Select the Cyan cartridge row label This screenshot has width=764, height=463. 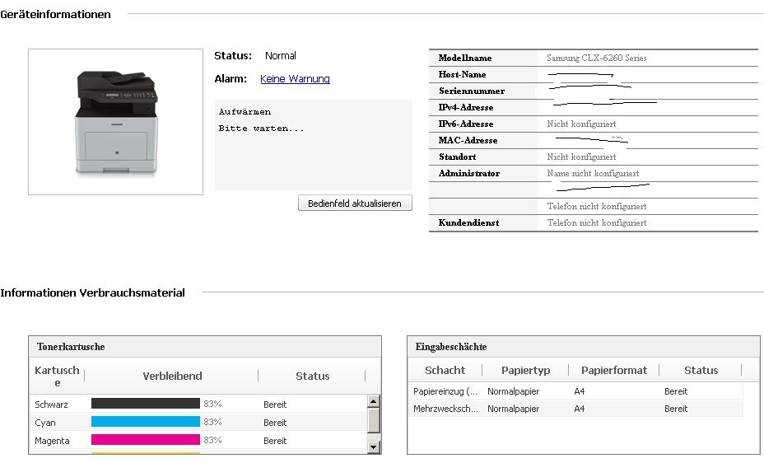pyautogui.click(x=44, y=423)
